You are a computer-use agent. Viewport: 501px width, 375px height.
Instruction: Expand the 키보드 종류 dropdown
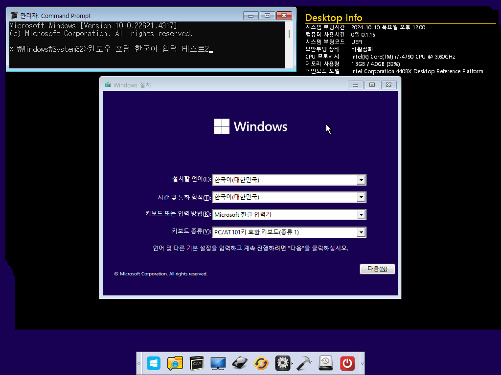[361, 232]
